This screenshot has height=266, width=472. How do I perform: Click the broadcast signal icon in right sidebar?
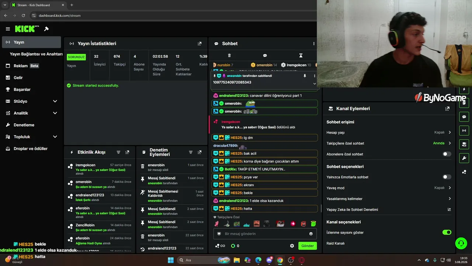coord(464,130)
